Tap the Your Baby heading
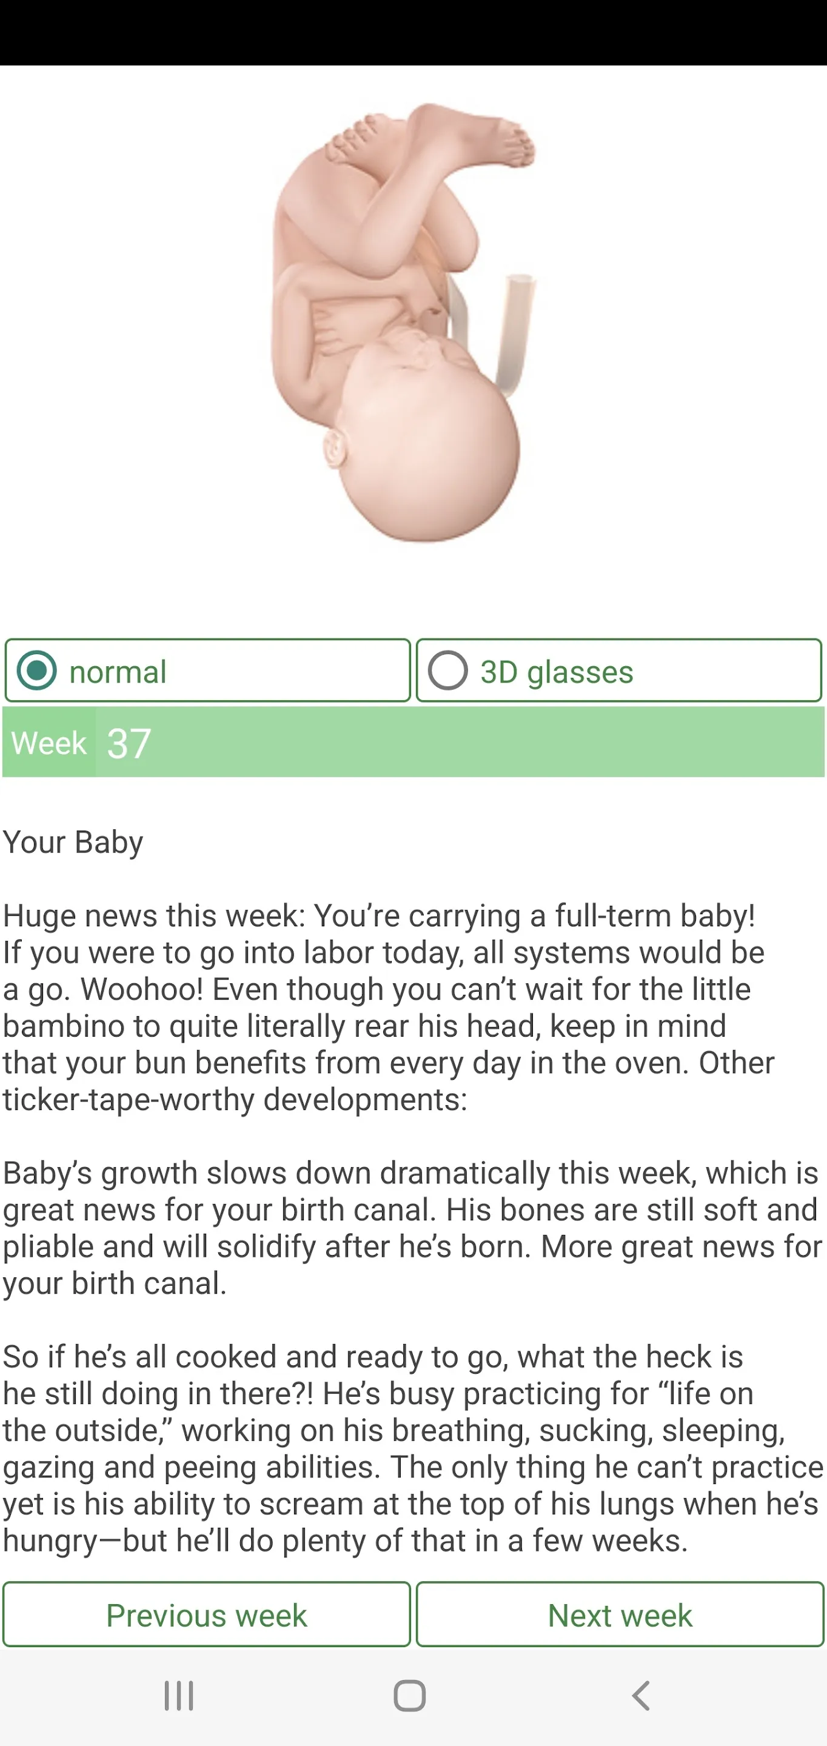 pyautogui.click(x=73, y=843)
